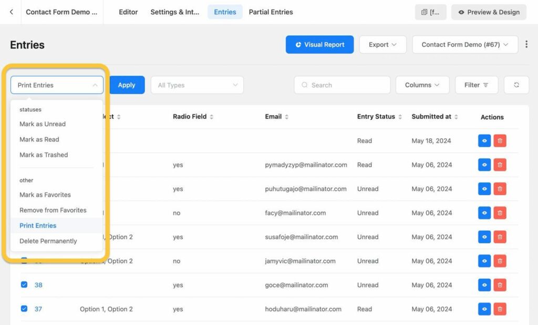View the susafoje@mailinator.com entry
The width and height of the screenshot is (538, 325).
click(484, 237)
